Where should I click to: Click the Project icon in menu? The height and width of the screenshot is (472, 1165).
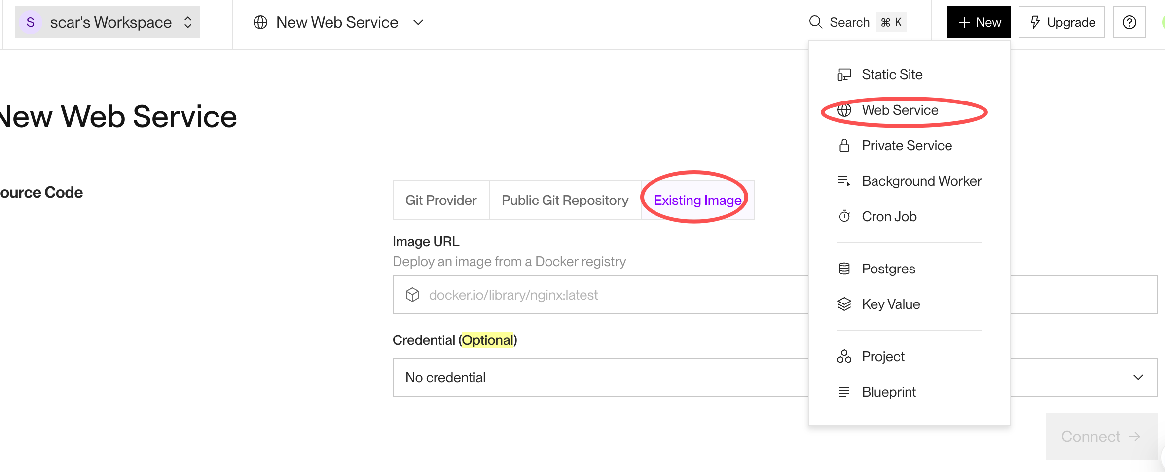844,357
